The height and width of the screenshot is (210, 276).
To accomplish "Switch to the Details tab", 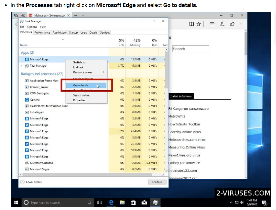I will (x=93, y=33).
